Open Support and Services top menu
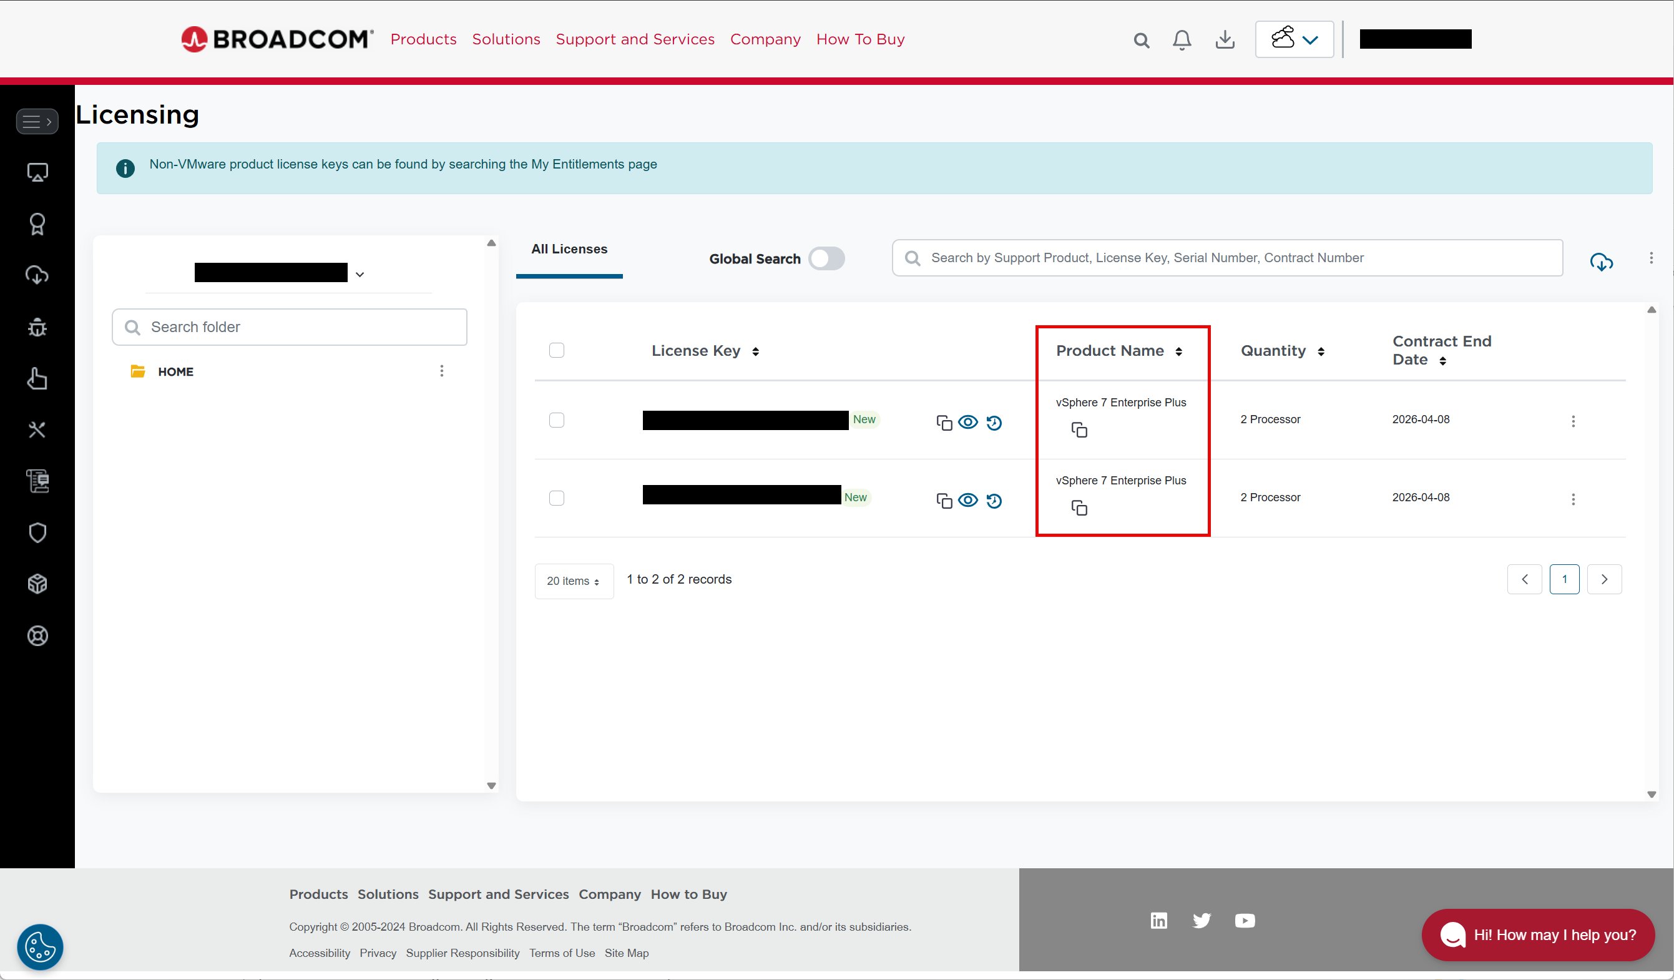 [634, 39]
